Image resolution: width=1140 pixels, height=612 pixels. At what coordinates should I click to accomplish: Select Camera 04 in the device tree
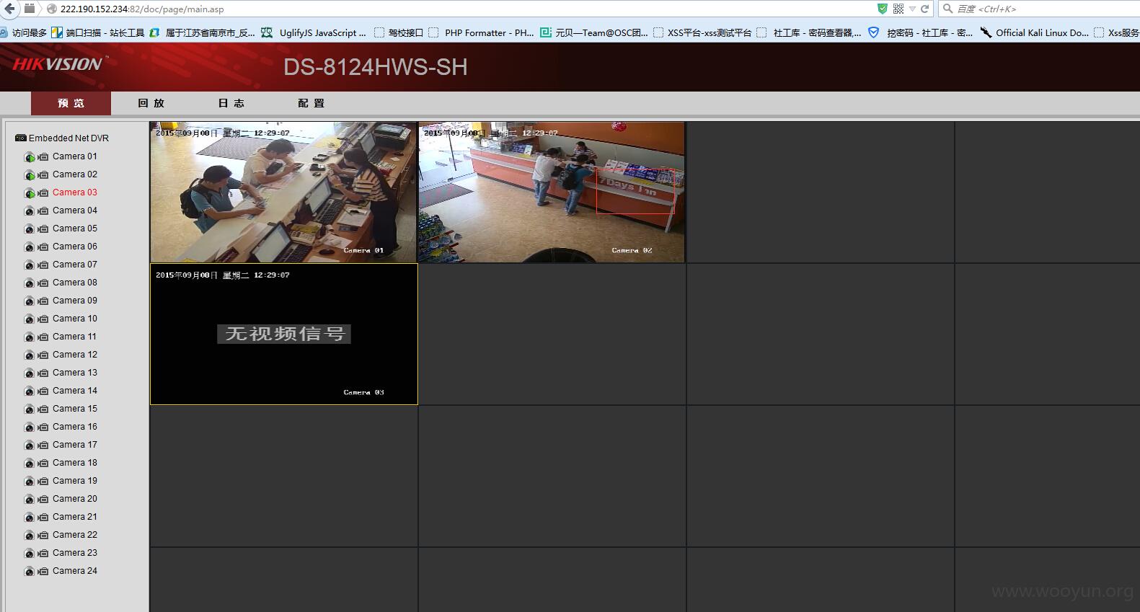(75, 210)
